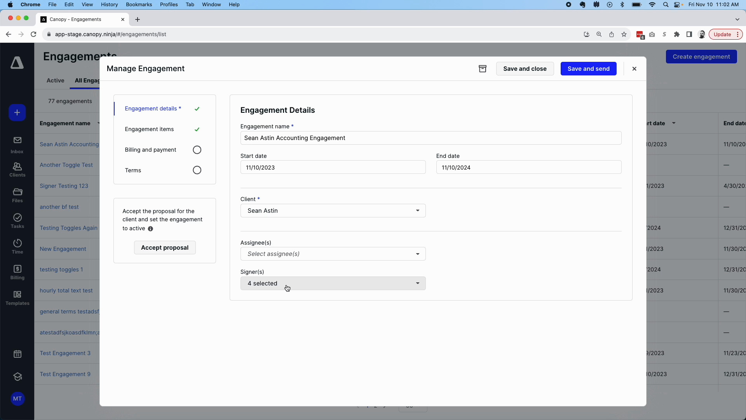
Task: Switch to the Active engagements tab
Action: [x=56, y=80]
